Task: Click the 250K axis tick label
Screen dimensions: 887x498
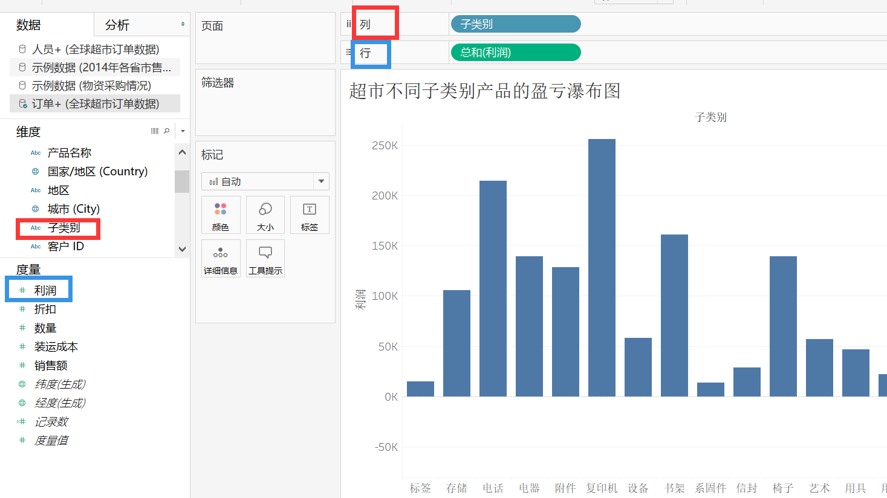Action: 385,146
